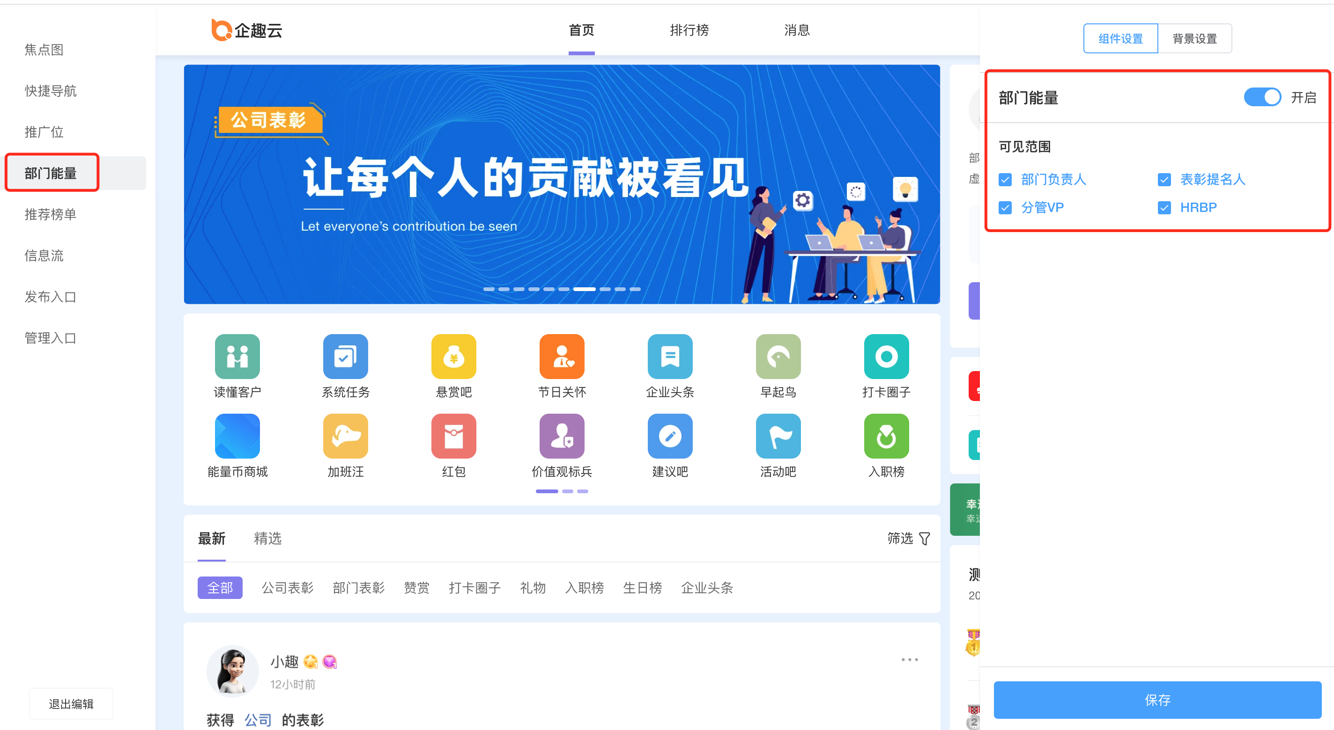Image resolution: width=1334 pixels, height=730 pixels.
Task: Switch to the 背景设置 tab
Action: coord(1194,39)
